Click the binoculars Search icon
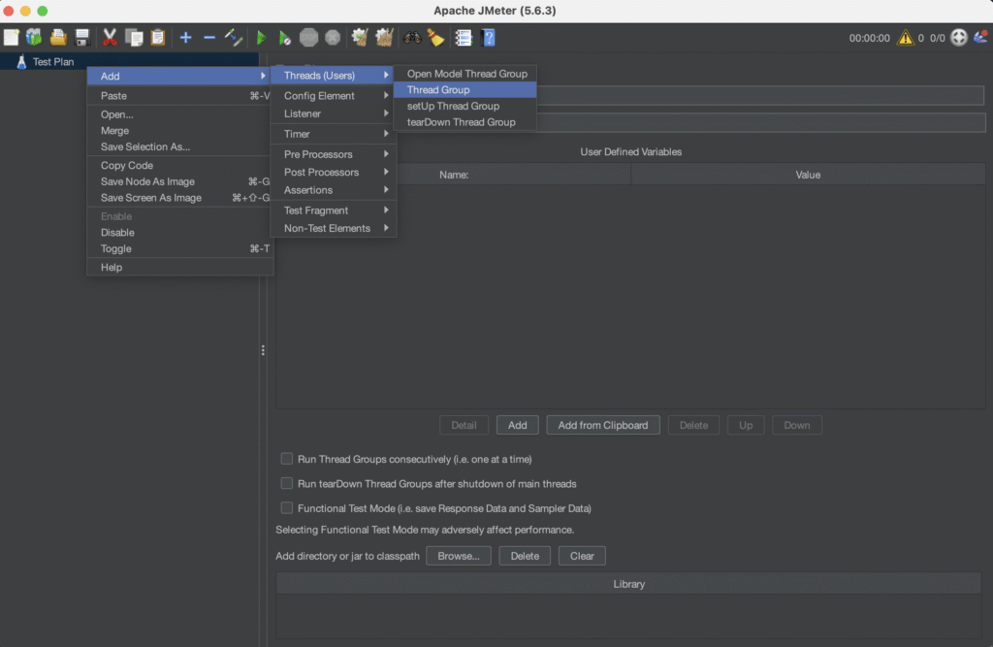Image resolution: width=993 pixels, height=647 pixels. tap(412, 38)
